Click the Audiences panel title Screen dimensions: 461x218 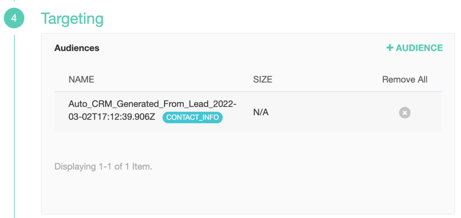77,48
